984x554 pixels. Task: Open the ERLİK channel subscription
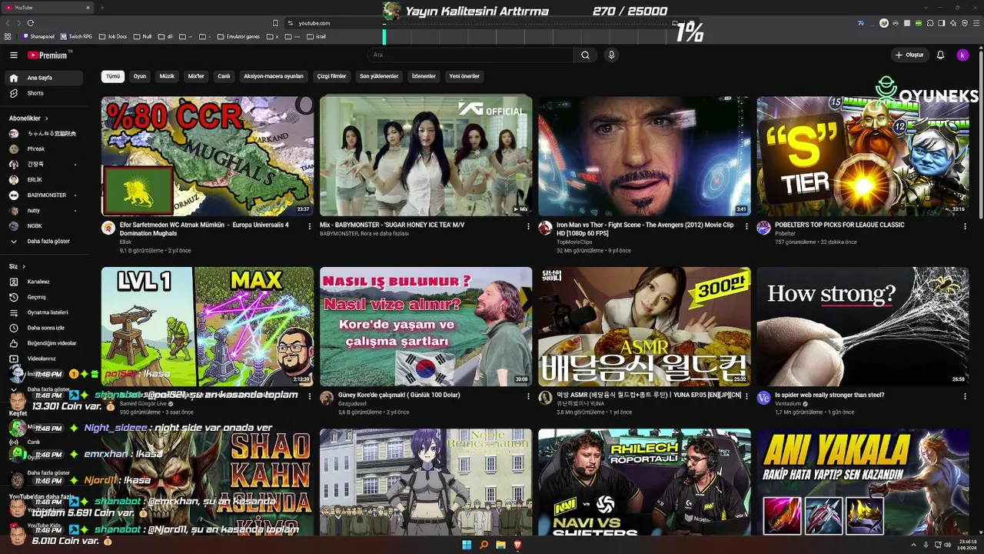click(45, 179)
